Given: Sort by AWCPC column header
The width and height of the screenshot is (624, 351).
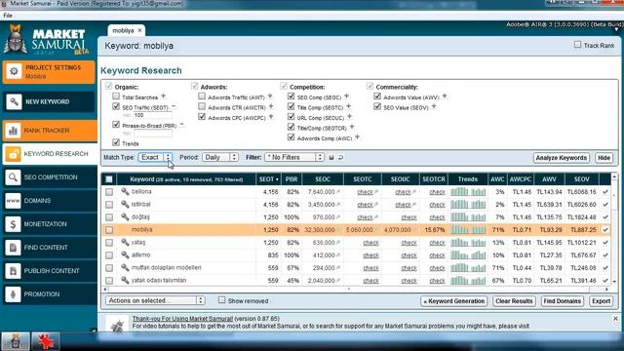Looking at the screenshot, I should click(x=520, y=179).
